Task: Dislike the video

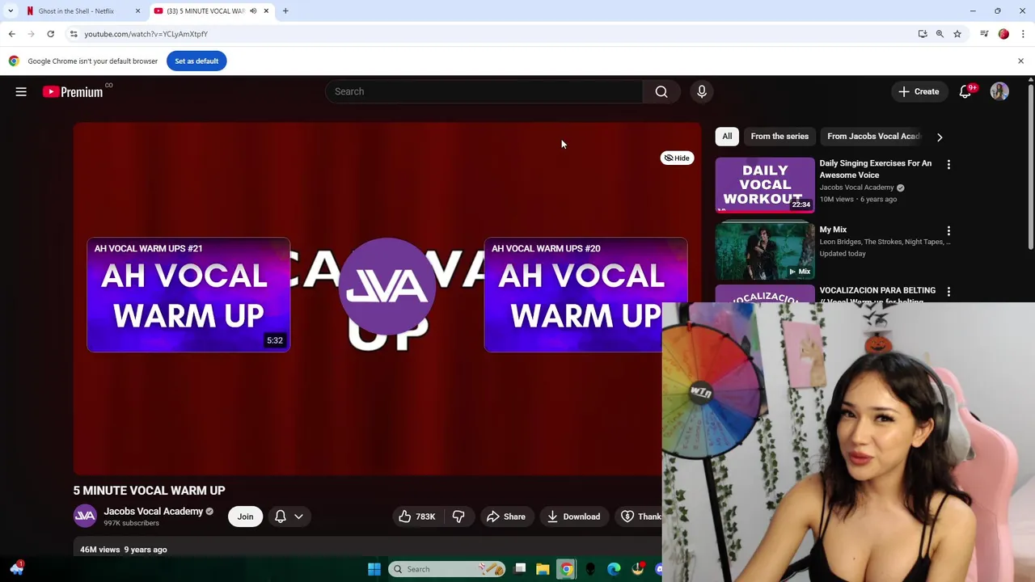Action: coord(458,517)
